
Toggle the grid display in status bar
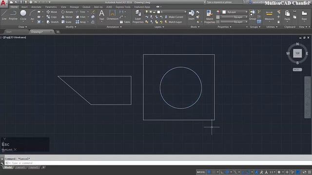pos(209,172)
